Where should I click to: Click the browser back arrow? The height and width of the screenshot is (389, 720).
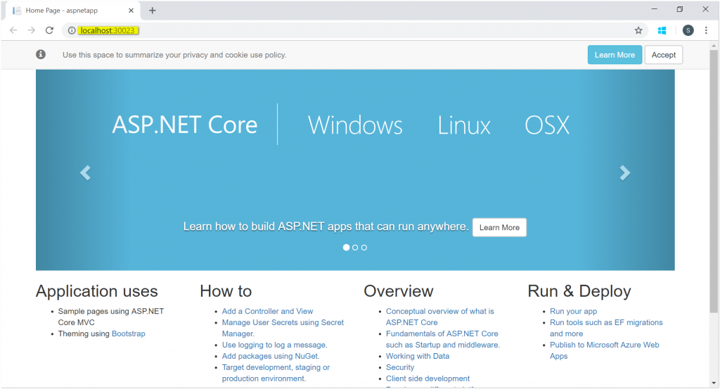tap(13, 30)
